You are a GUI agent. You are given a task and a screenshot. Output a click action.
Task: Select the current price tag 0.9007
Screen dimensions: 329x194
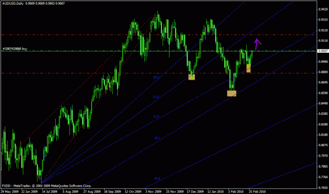click(x=323, y=51)
